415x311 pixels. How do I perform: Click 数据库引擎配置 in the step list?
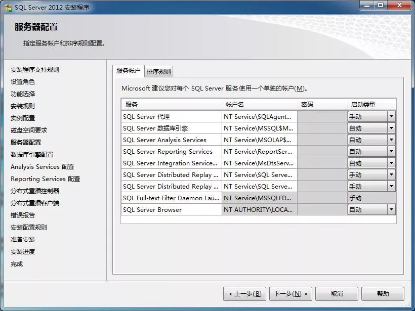(x=32, y=154)
